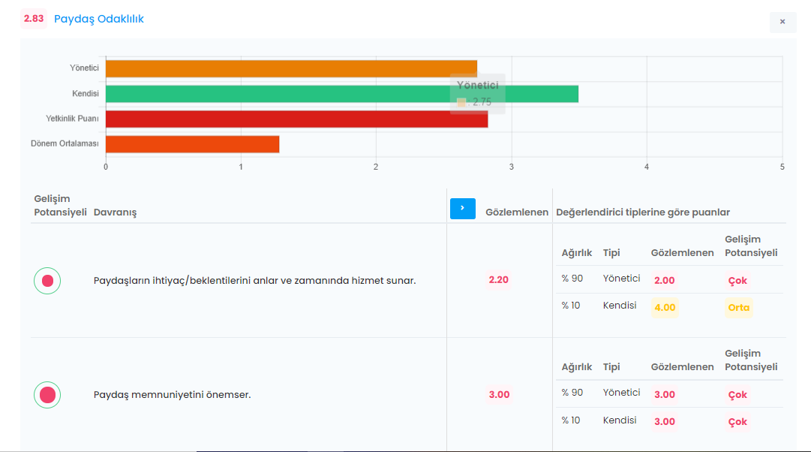Click the 'Davranış' column header
The image size is (811, 452).
(115, 212)
